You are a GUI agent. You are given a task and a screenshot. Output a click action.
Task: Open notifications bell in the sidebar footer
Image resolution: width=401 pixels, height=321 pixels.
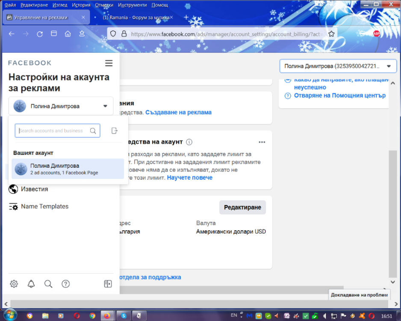pyautogui.click(x=31, y=284)
